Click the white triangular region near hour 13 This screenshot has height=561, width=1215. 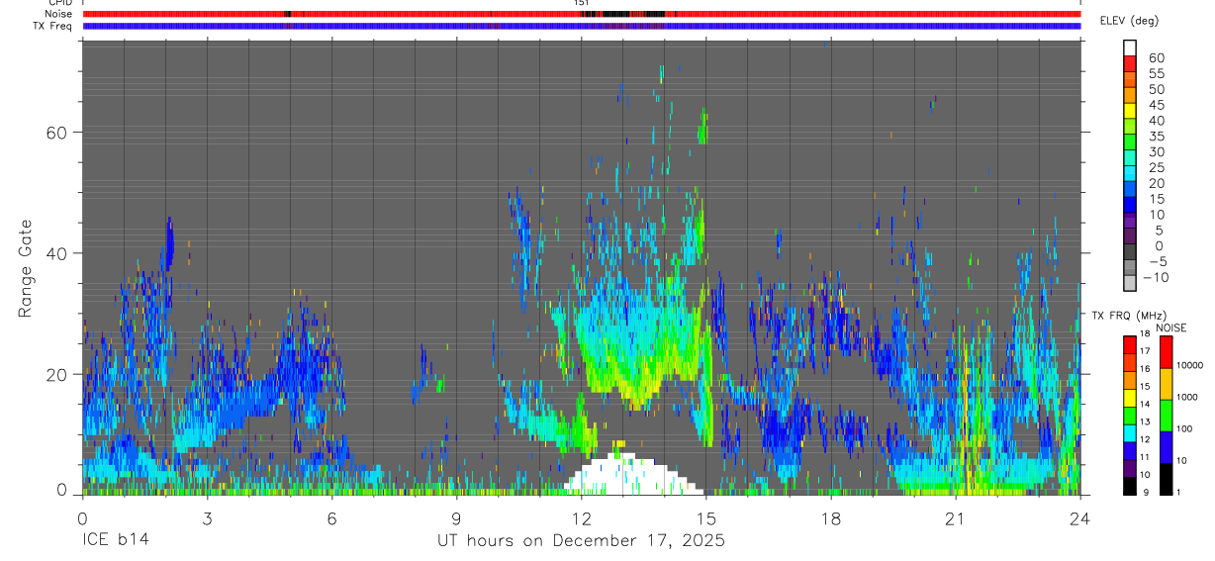(x=633, y=475)
